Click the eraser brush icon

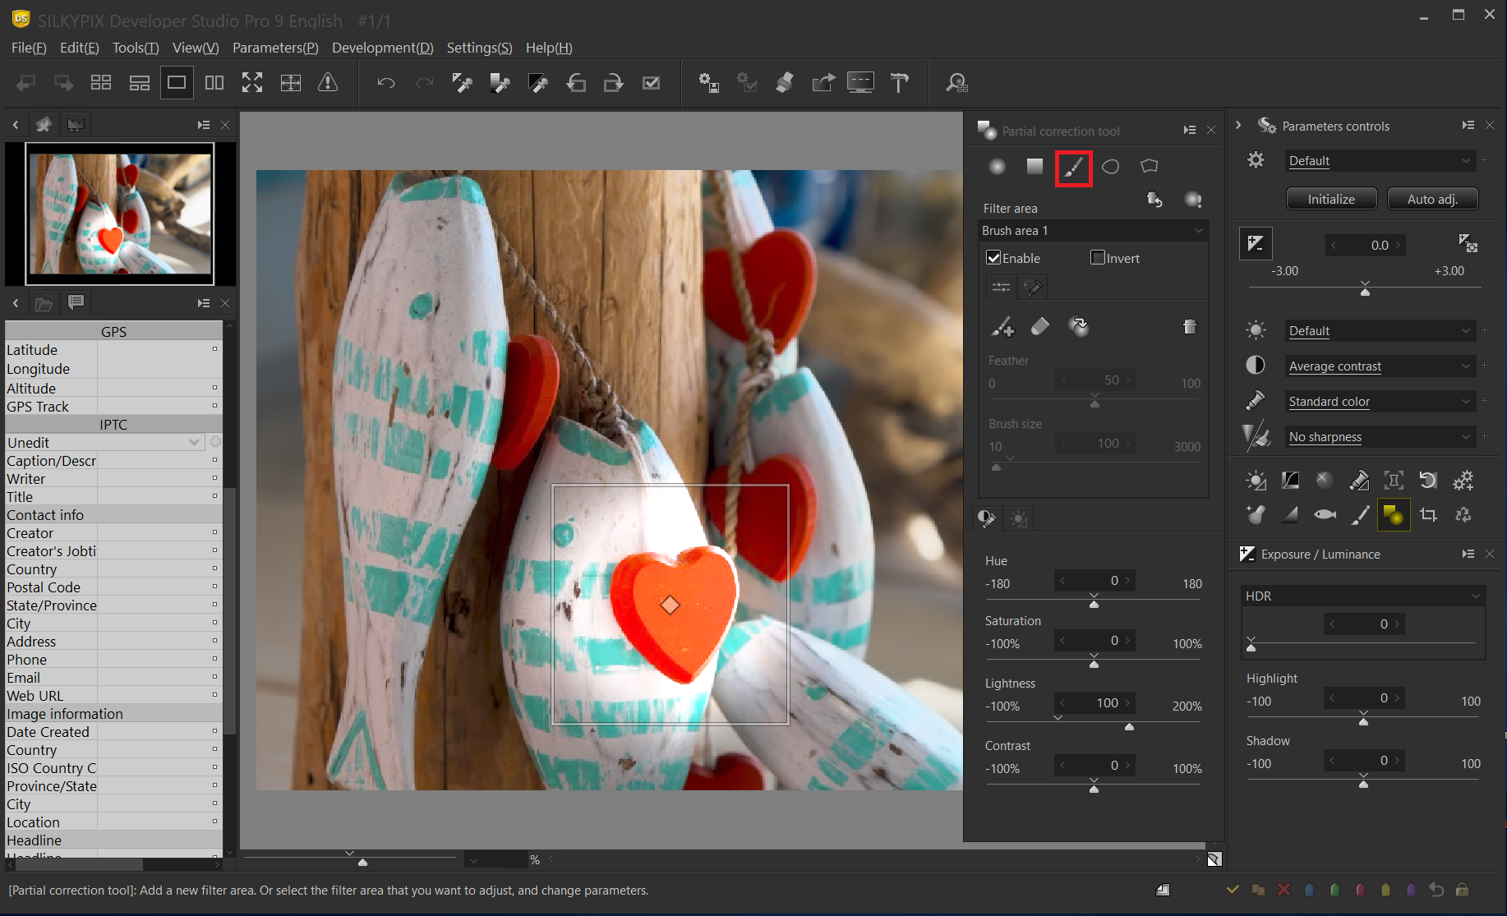pos(1040,327)
